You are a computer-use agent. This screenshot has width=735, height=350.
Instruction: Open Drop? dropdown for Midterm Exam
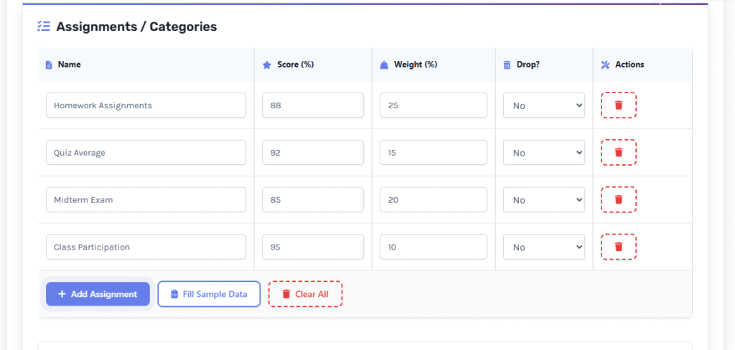pyautogui.click(x=544, y=199)
